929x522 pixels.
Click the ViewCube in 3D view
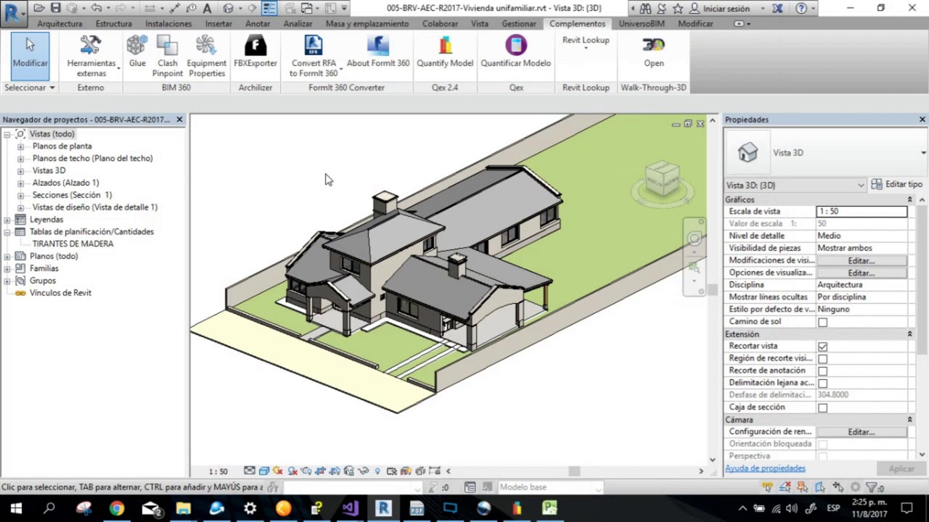tap(662, 178)
